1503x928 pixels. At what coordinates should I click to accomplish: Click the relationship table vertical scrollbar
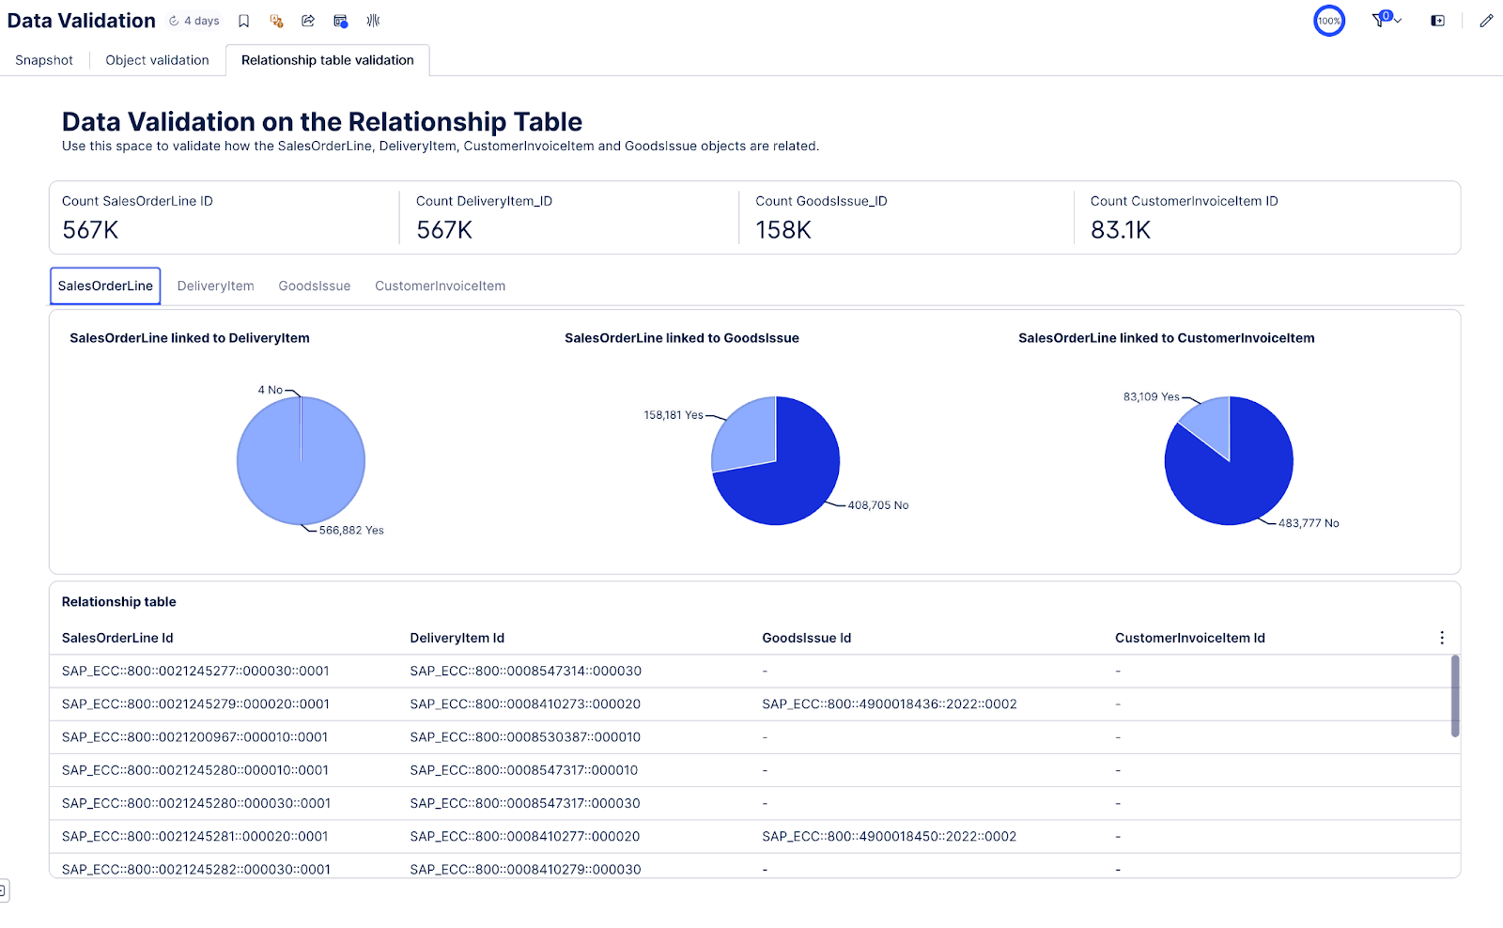(1455, 695)
